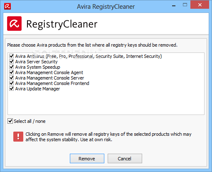Uncheck Avira Antivirus checkbox

(x=12, y=56)
